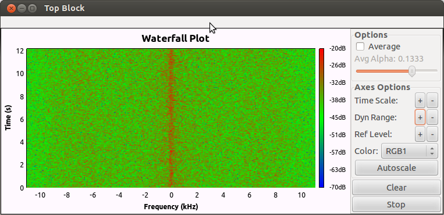Raise the Ref Level with plus button
The width and height of the screenshot is (444, 215).
(x=420, y=134)
